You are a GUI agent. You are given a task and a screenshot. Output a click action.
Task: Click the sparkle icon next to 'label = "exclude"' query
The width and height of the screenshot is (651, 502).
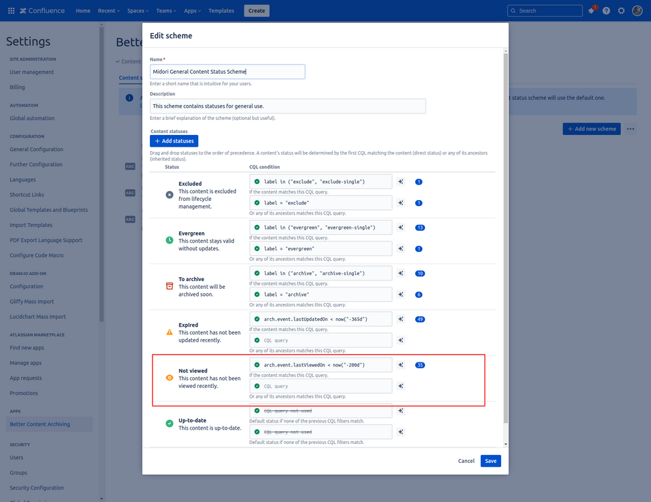(x=401, y=203)
